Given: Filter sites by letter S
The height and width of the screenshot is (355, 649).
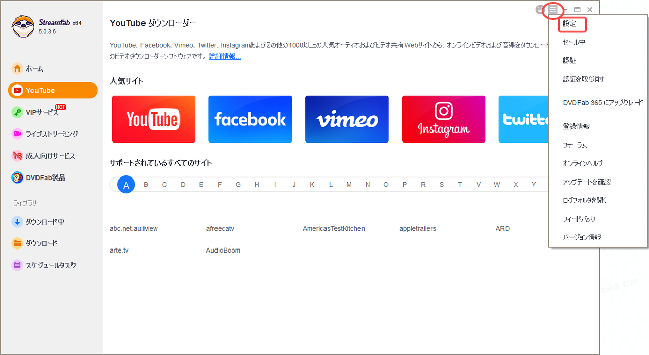Looking at the screenshot, I should coord(442,185).
